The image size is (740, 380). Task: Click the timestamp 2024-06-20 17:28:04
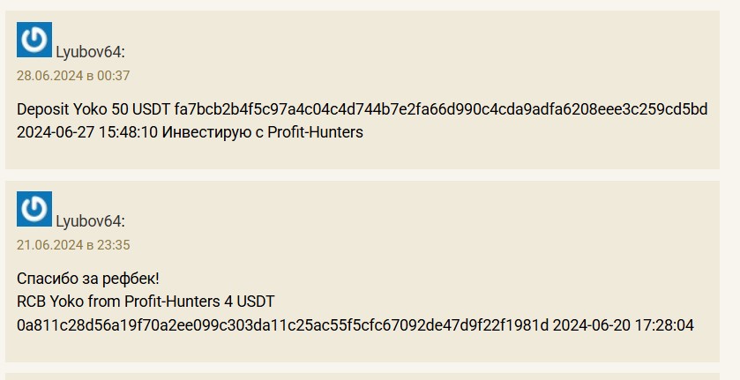[624, 325]
